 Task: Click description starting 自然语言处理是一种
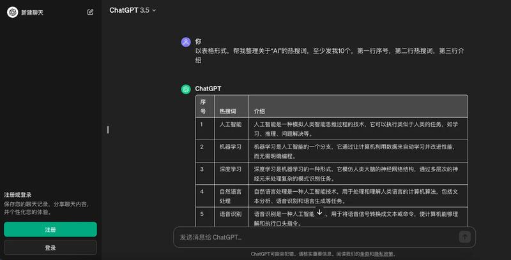[356, 196]
